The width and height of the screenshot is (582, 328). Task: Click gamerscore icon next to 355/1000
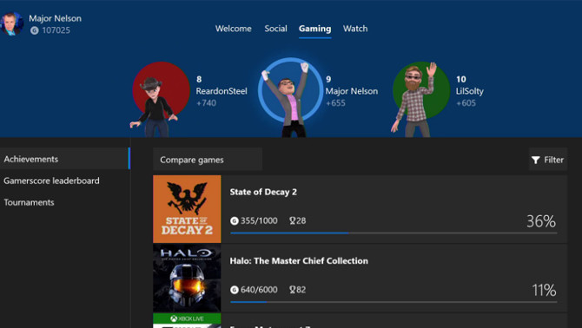(x=235, y=221)
